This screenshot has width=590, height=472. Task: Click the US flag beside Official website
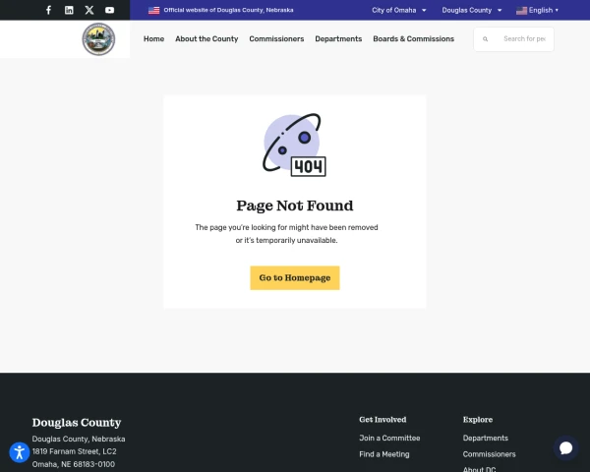[x=154, y=10]
